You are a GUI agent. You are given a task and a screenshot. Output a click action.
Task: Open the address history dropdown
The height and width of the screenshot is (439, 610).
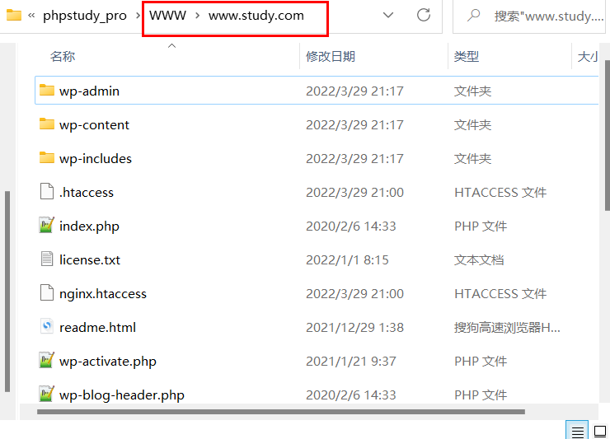click(388, 15)
